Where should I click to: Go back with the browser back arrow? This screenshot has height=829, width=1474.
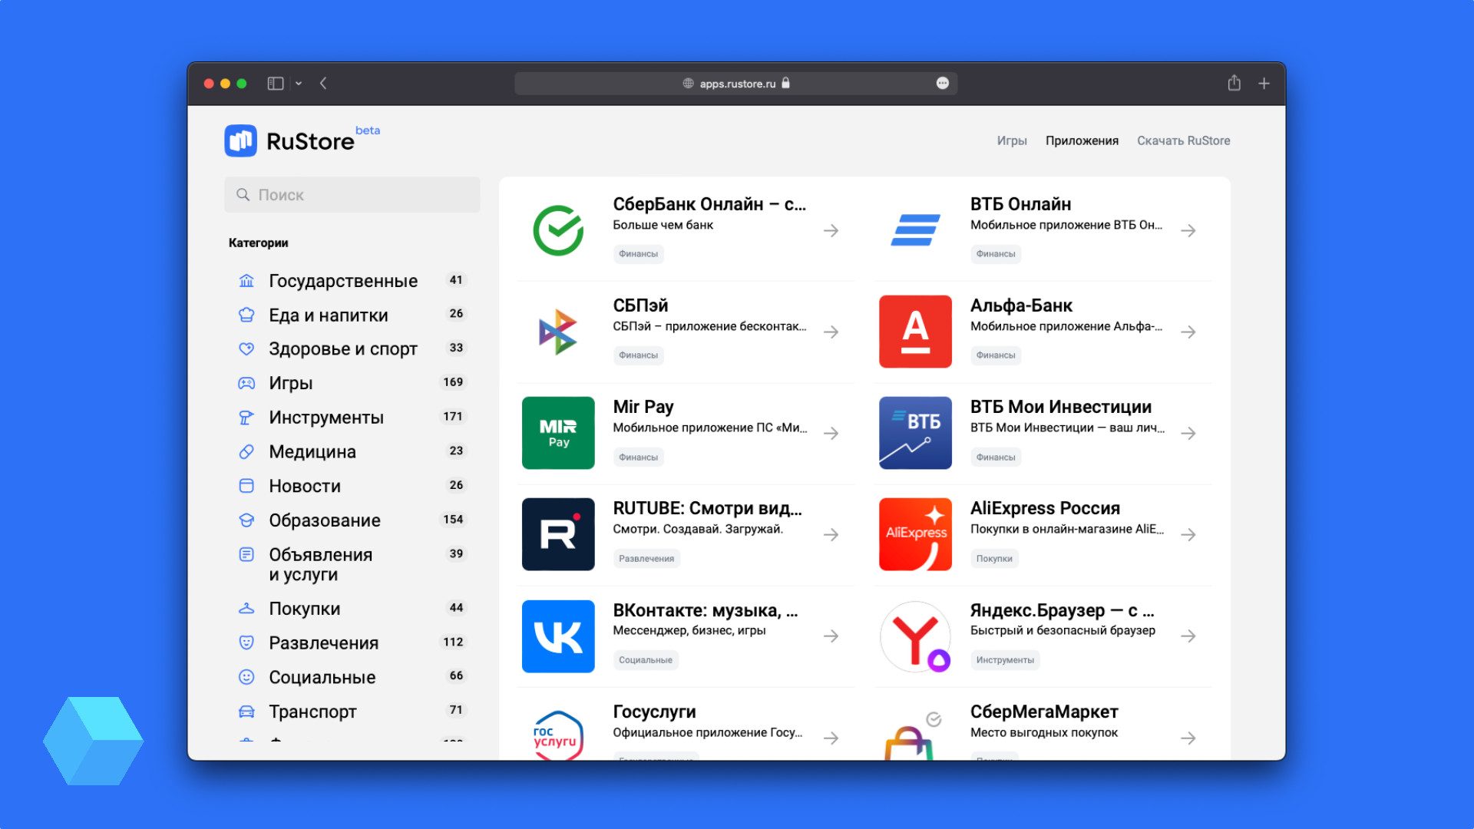(x=323, y=83)
